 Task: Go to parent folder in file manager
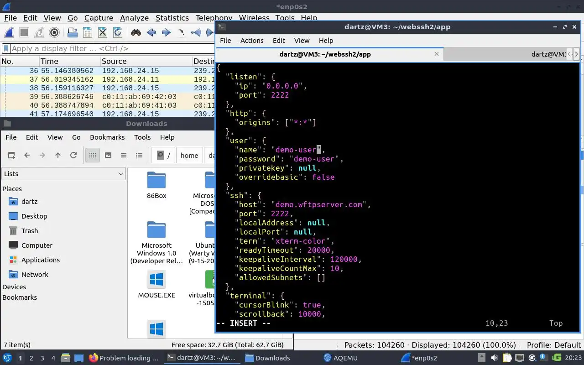58,155
